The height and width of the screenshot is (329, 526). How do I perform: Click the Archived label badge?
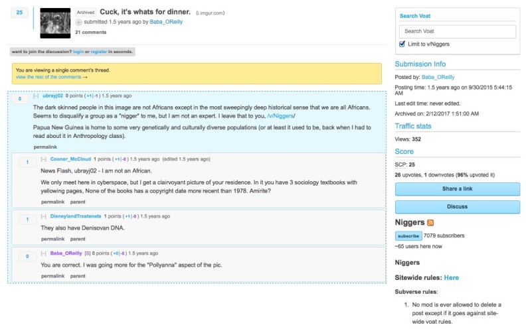86,13
